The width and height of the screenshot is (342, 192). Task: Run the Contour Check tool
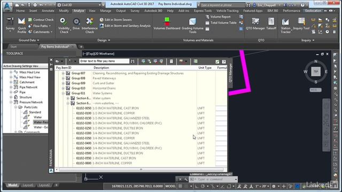point(41,20)
